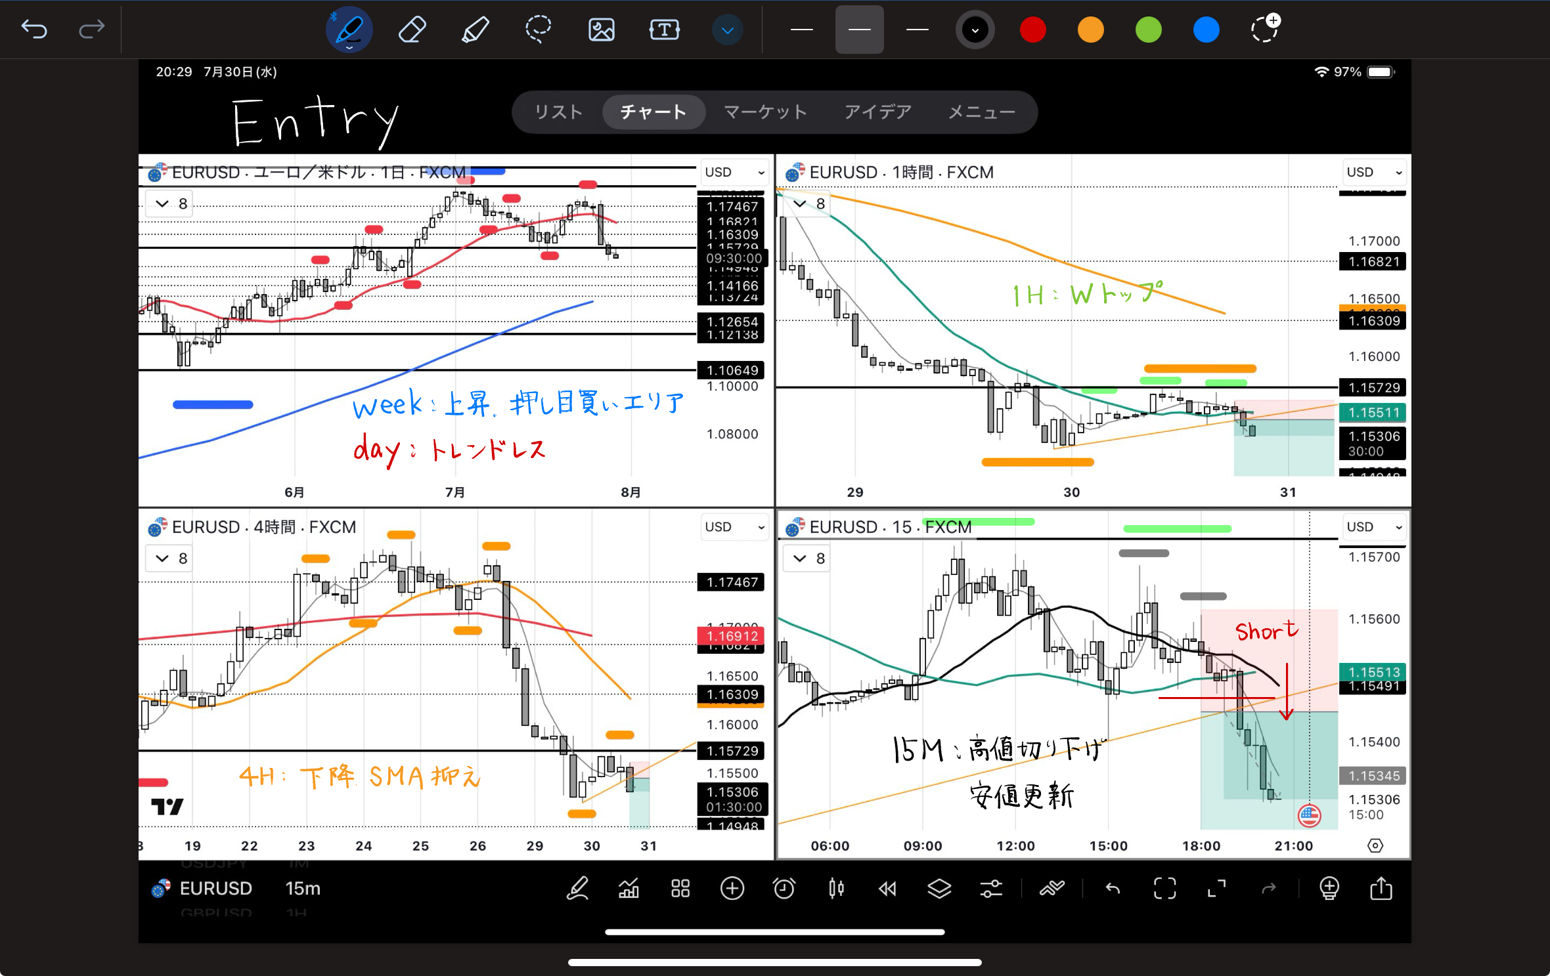Screen dimensions: 1550x976
Task: Add a custom color
Action: 1265,28
